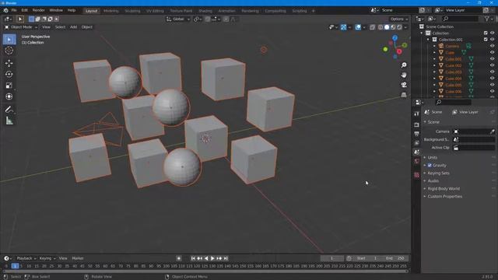Open the Render menu
The width and height of the screenshot is (498, 280).
click(x=38, y=10)
